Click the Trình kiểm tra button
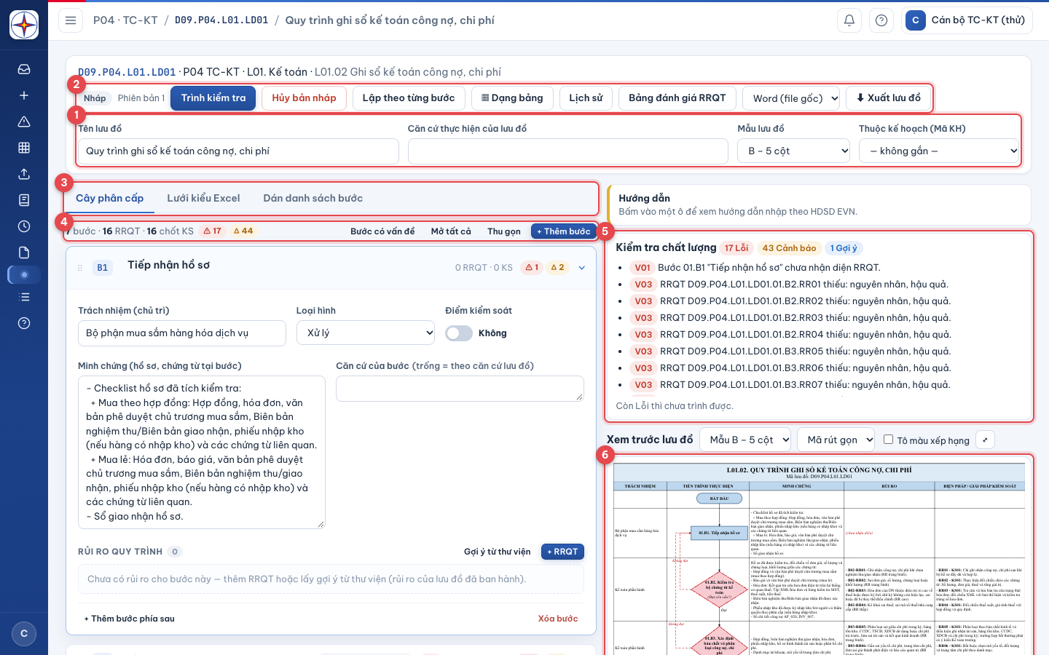This screenshot has width=1049, height=655. point(213,98)
